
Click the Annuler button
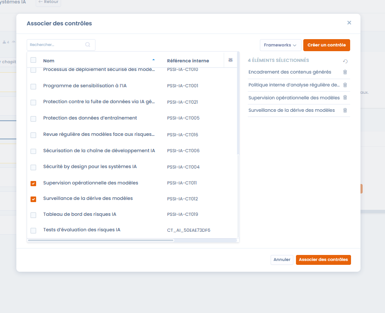pos(282,260)
